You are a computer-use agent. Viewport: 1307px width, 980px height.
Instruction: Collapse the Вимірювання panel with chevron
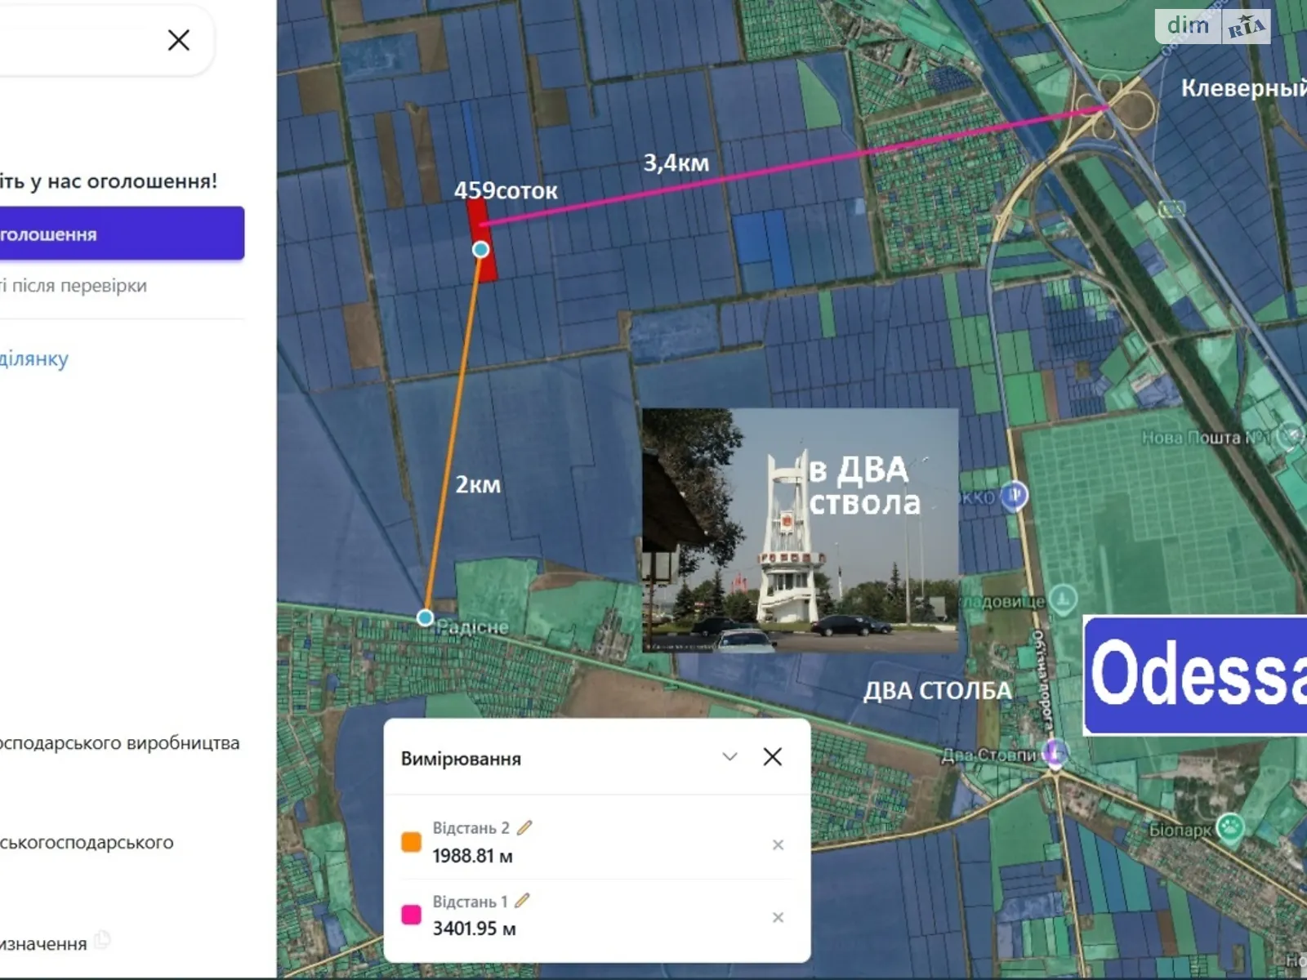click(x=729, y=757)
